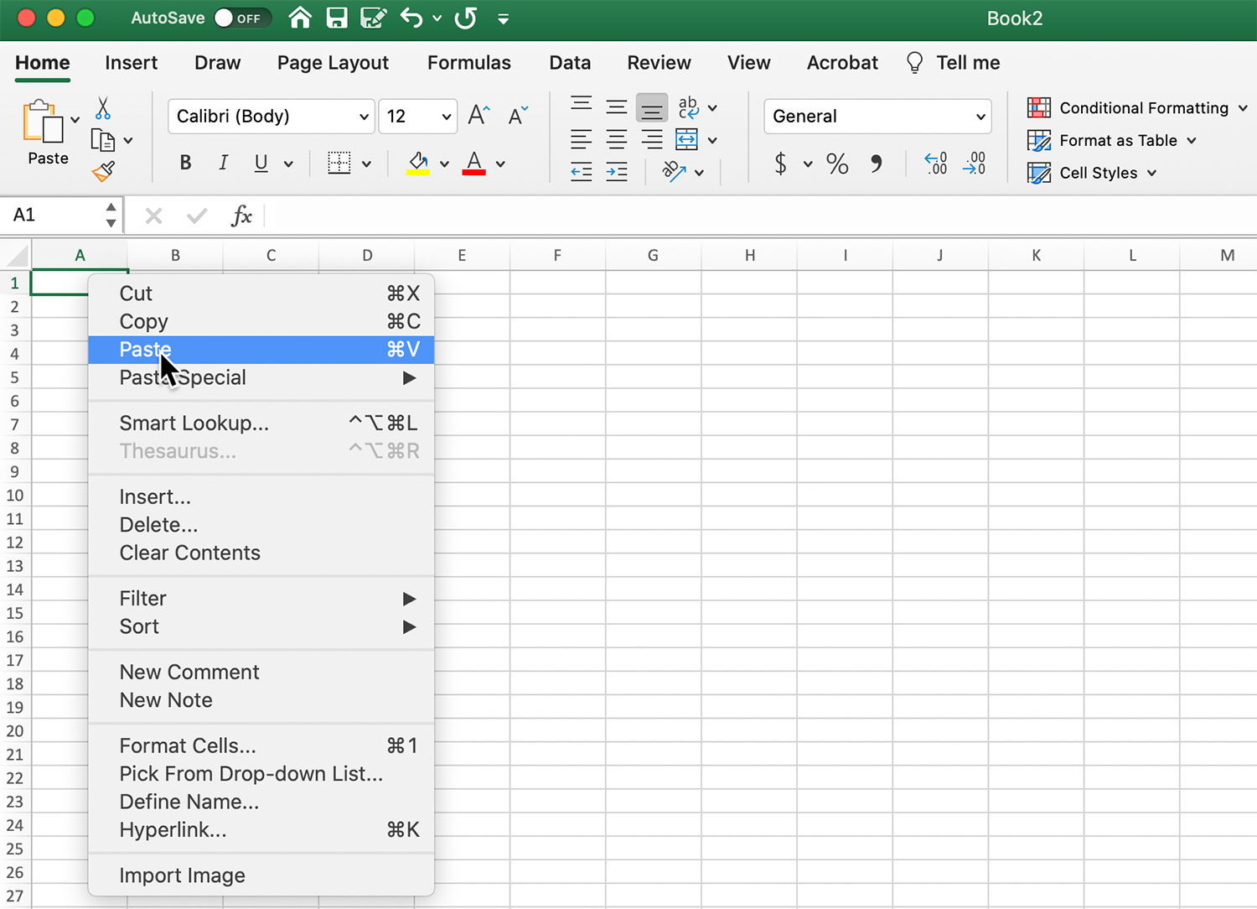Image resolution: width=1257 pixels, height=909 pixels.
Task: Click the Save icon in title bar
Action: (337, 18)
